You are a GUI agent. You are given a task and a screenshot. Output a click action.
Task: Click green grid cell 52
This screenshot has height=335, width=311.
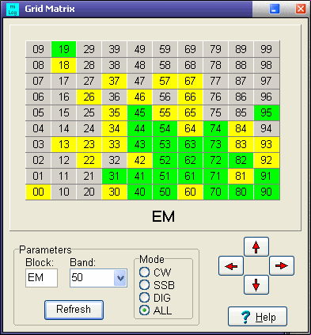coord(165,160)
